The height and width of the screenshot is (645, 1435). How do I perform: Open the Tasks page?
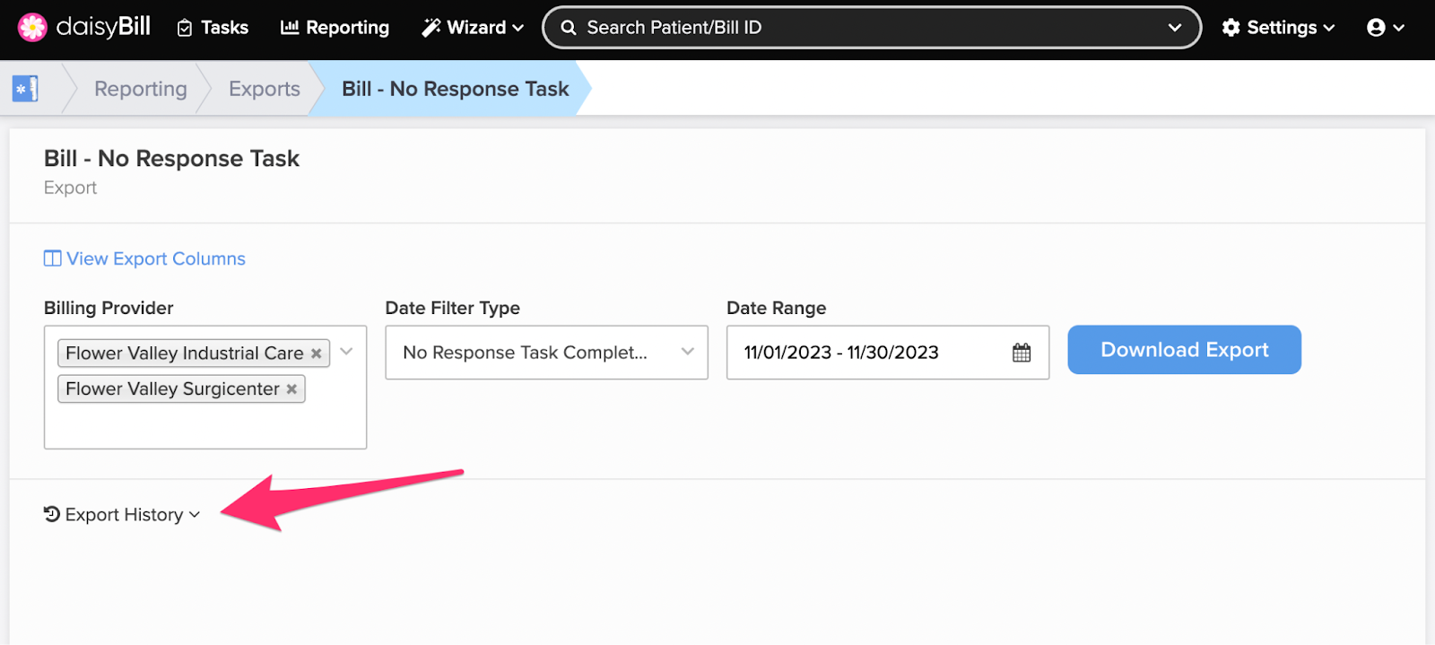(213, 28)
